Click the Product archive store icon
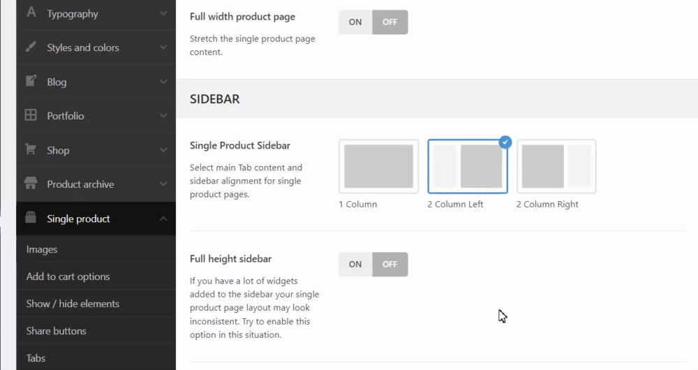 coord(31,184)
